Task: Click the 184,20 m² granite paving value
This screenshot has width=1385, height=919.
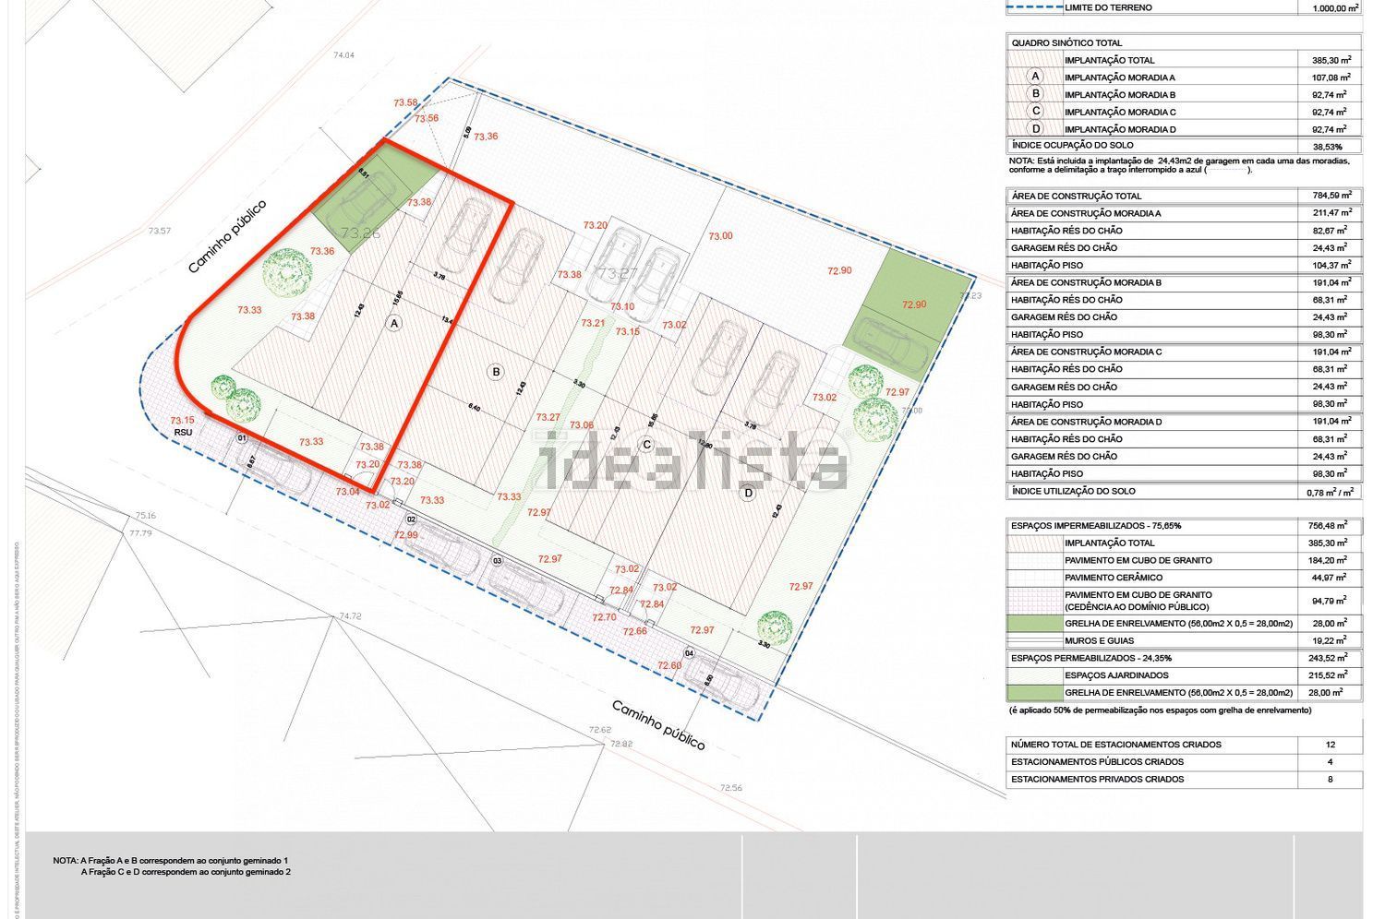Action: [x=1331, y=560]
